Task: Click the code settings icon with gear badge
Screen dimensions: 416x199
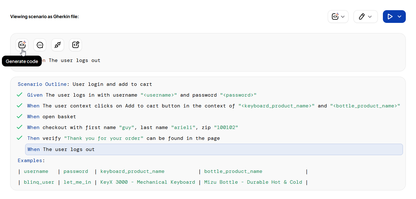Action: [x=75, y=45]
